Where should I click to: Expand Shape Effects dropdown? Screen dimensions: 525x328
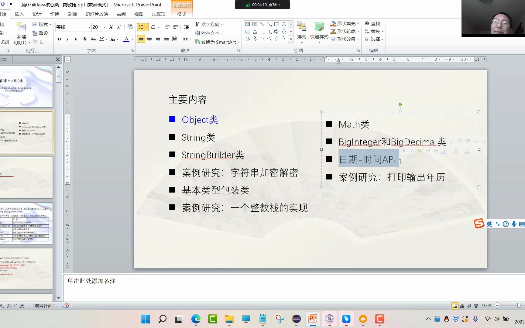pyautogui.click(x=358, y=39)
